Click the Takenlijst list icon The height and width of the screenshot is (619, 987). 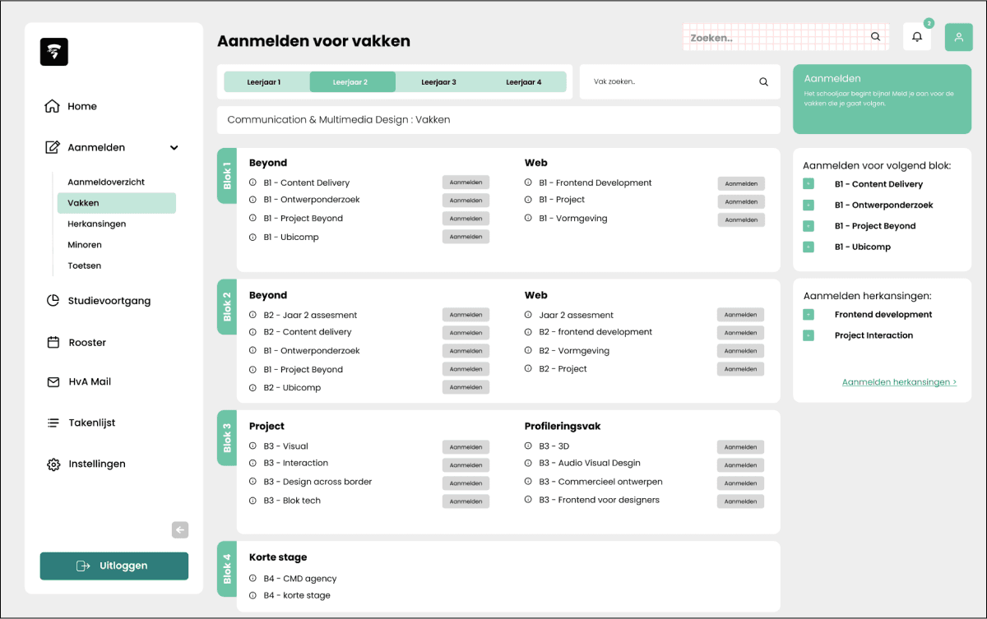(x=53, y=423)
